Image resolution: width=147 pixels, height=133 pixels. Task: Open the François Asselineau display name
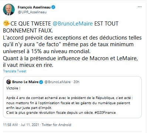(34, 7)
